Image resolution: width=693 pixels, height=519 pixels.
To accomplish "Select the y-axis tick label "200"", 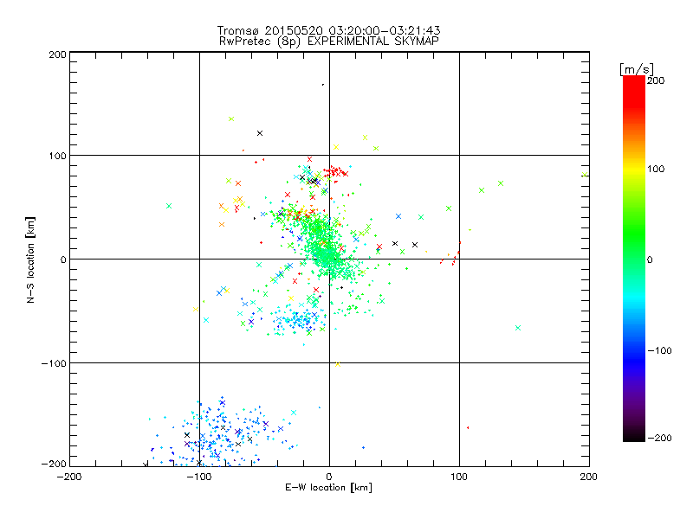I will pos(57,54).
